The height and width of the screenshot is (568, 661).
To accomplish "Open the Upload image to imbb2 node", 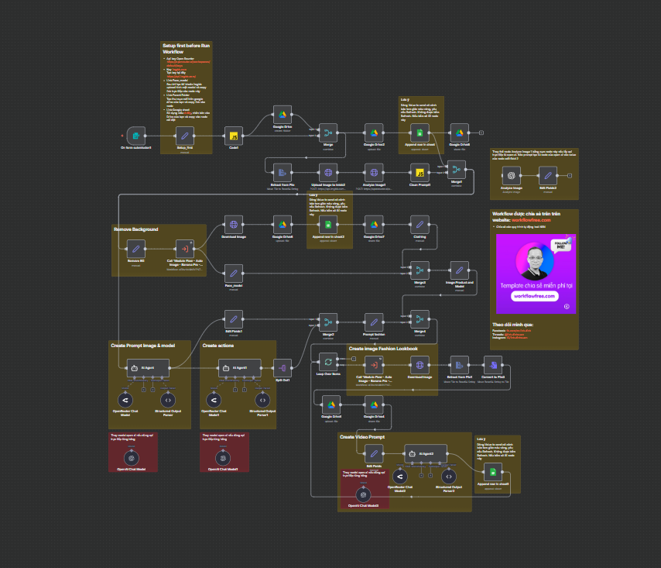I will [328, 172].
